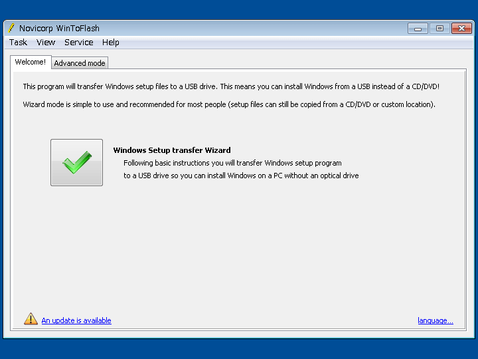Click the Novicorp WinToFlash title text
Viewport: 478px width, 359px height.
click(59, 29)
